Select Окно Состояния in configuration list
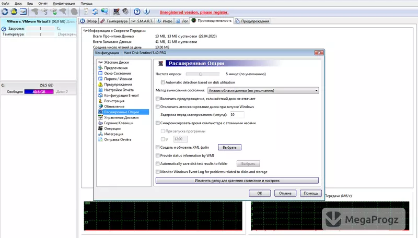418x238 pixels. (117, 73)
